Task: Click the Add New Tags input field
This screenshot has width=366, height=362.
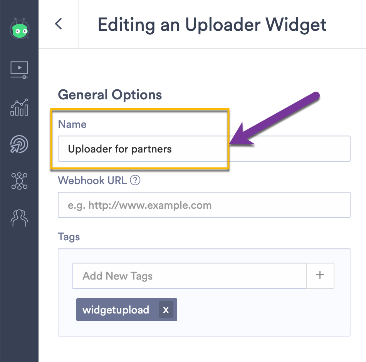Action: (189, 276)
